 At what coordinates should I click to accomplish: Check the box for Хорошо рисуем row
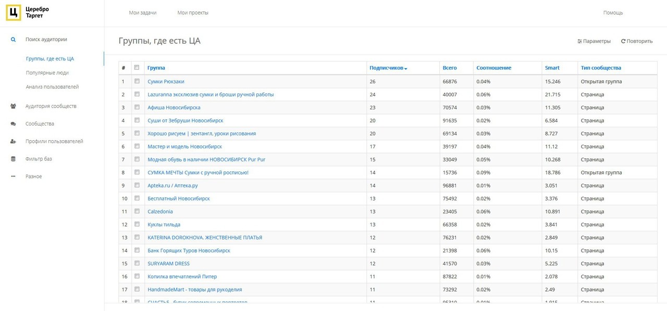click(137, 133)
